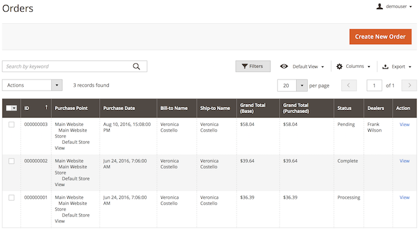Sort by Purchase Date column header

119,108
